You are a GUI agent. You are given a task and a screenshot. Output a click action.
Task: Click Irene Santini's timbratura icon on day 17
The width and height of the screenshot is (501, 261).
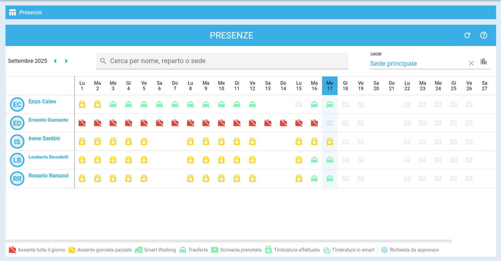tap(330, 142)
